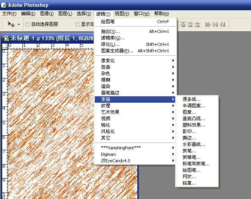251x199 pixels.
Task: Toggle the 显示定 checkbox in options bar
Action: tap(77, 24)
